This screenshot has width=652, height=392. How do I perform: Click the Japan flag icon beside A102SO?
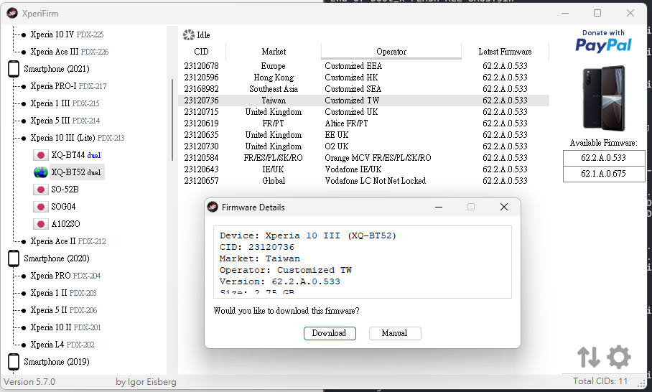click(x=41, y=224)
